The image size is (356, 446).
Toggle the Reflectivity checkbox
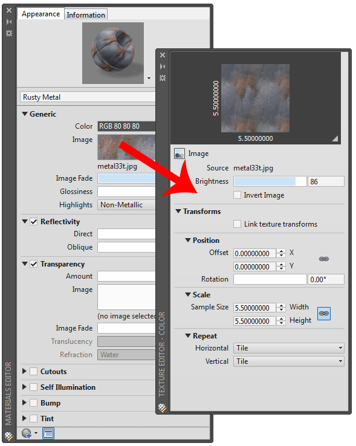click(x=34, y=222)
